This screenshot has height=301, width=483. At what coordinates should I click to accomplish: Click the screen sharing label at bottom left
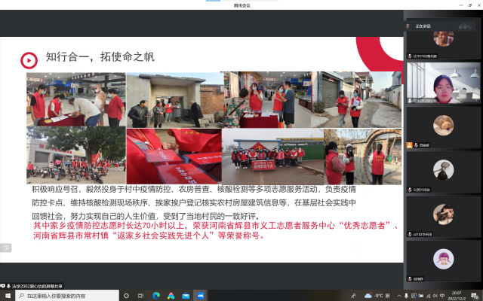32,286
